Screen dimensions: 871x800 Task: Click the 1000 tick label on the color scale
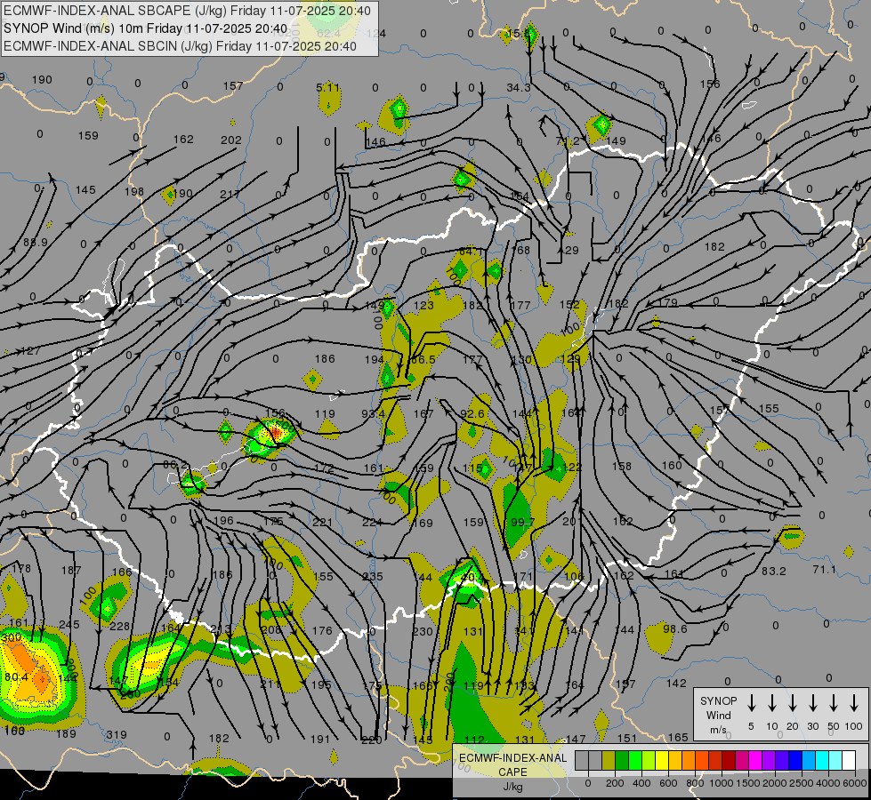click(x=722, y=783)
